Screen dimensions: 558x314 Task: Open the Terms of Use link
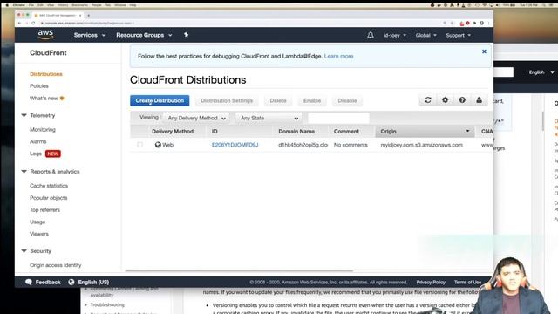pos(467,283)
